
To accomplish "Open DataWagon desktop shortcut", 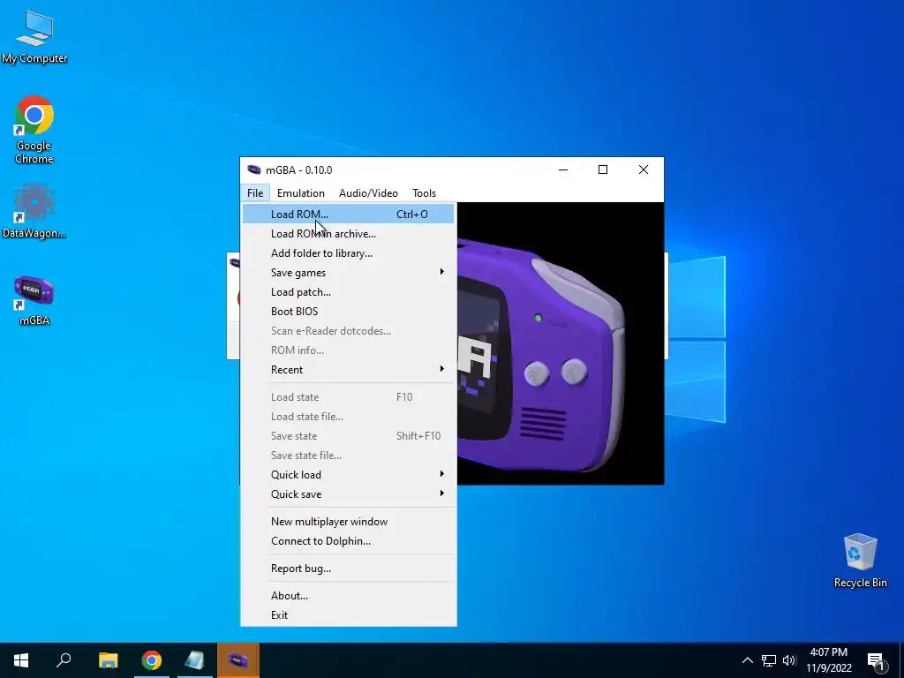I will tap(34, 210).
